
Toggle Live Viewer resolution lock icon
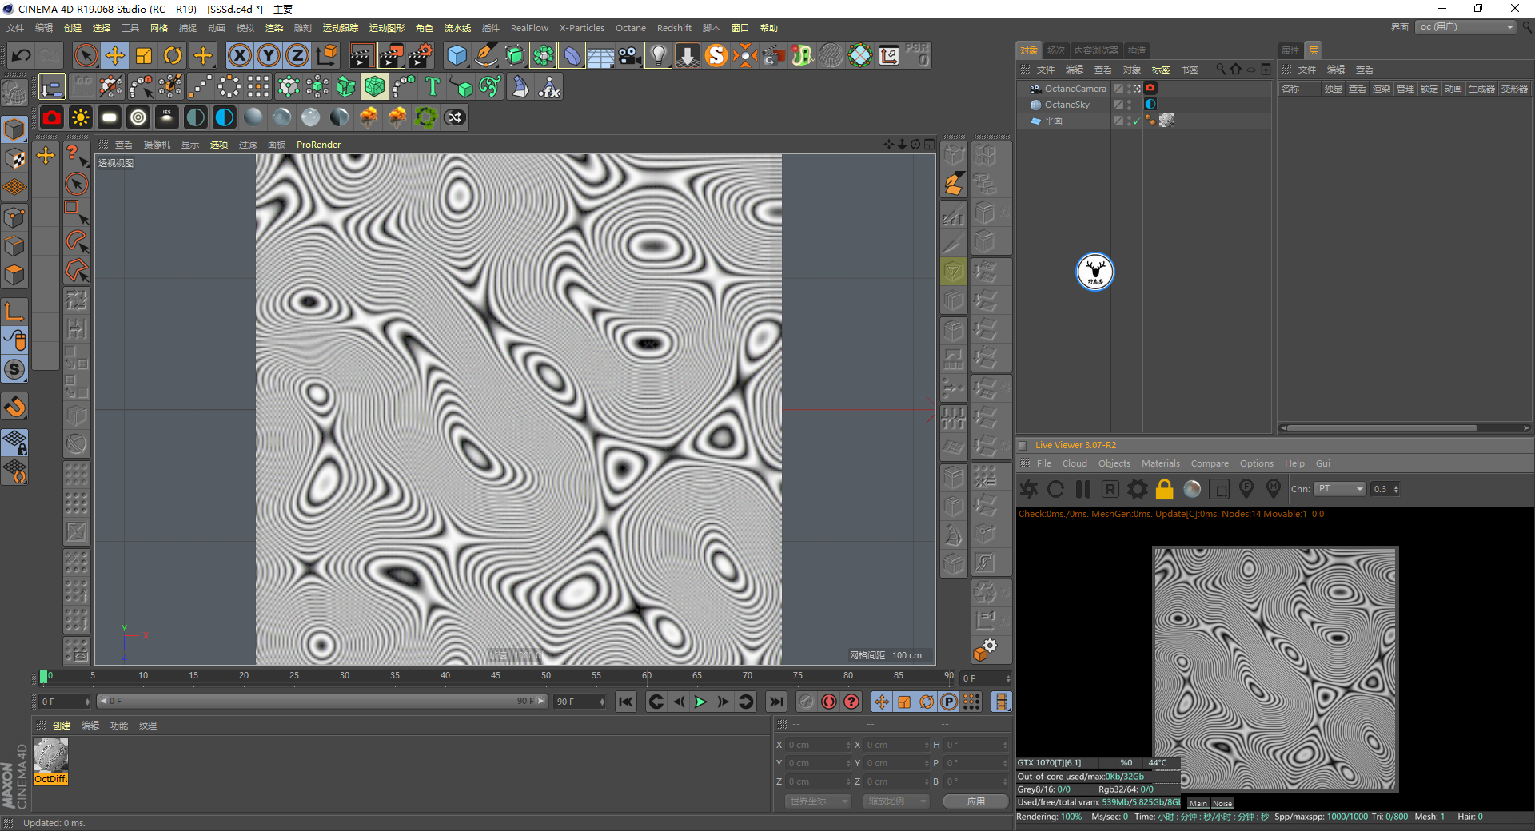[x=1164, y=489]
